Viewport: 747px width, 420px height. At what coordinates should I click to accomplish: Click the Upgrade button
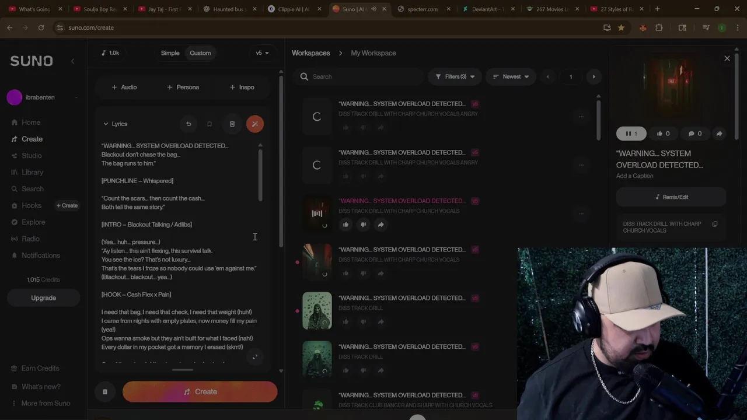[44, 297]
